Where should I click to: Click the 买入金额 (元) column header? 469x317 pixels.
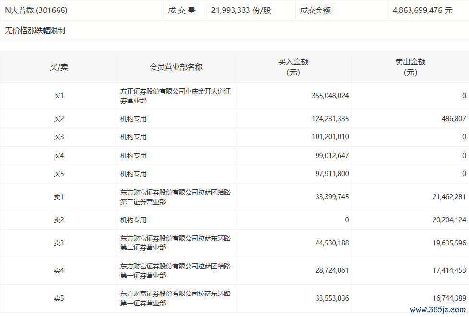[293, 67]
